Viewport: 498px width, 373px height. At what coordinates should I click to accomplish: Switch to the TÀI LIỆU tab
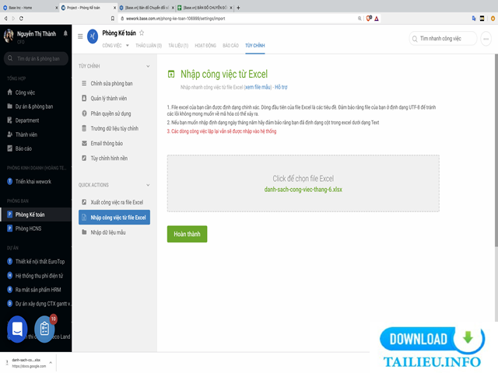point(178,46)
